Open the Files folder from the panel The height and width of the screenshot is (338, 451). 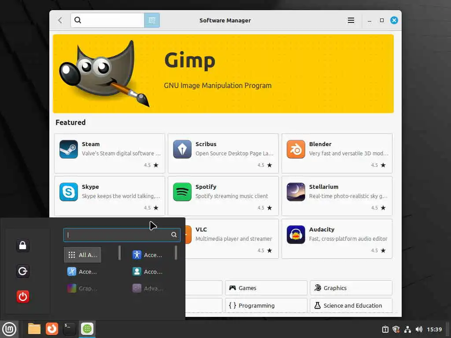pos(34,328)
